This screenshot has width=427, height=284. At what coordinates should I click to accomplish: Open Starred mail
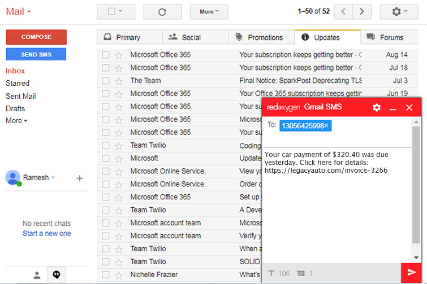18,83
